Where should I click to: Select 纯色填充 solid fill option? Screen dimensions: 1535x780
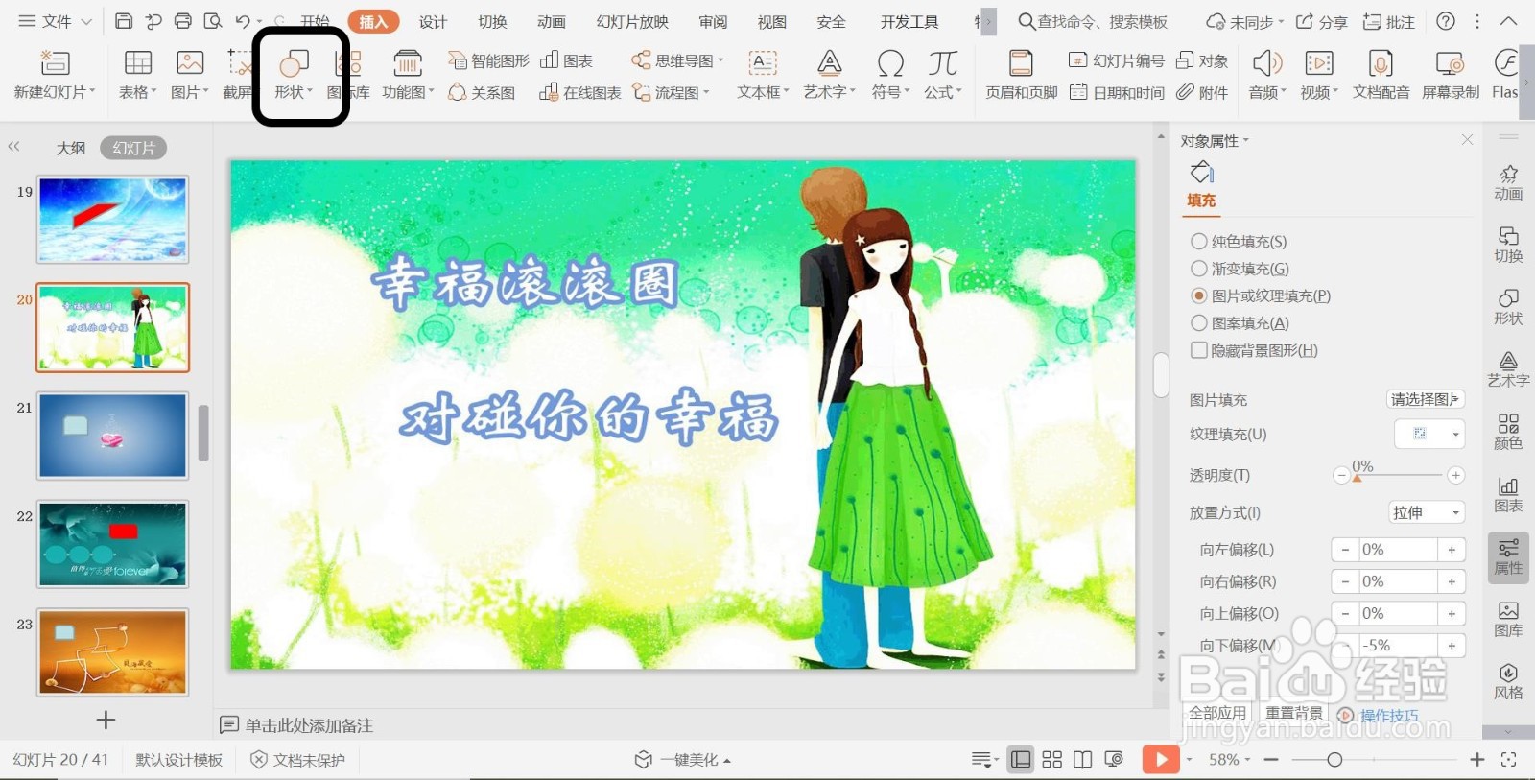pos(1239,242)
